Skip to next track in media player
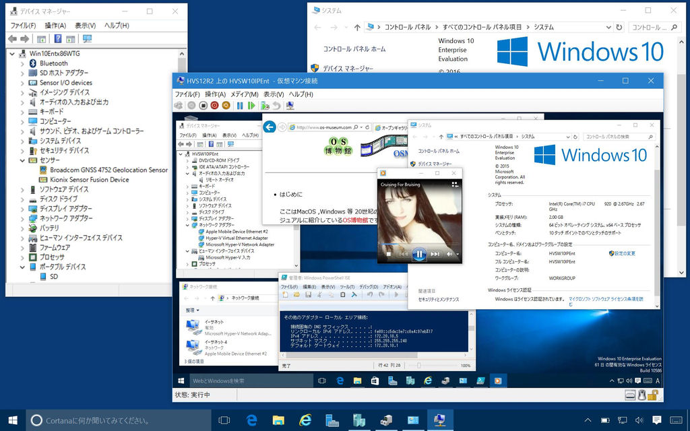This screenshot has width=690, height=431. tap(435, 254)
